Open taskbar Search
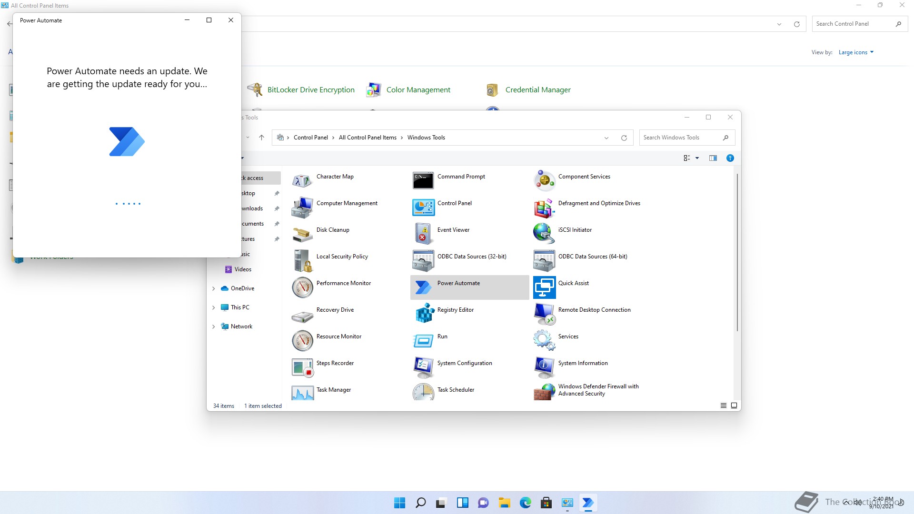914x514 pixels. (420, 503)
